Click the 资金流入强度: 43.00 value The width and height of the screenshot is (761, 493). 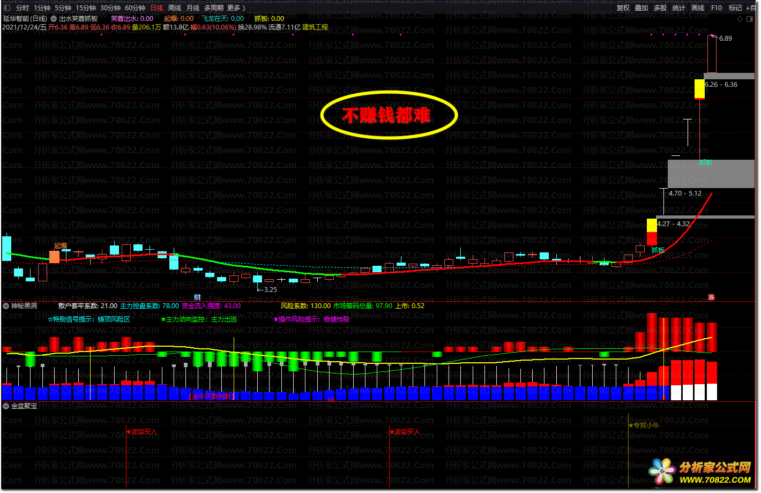tap(211, 306)
